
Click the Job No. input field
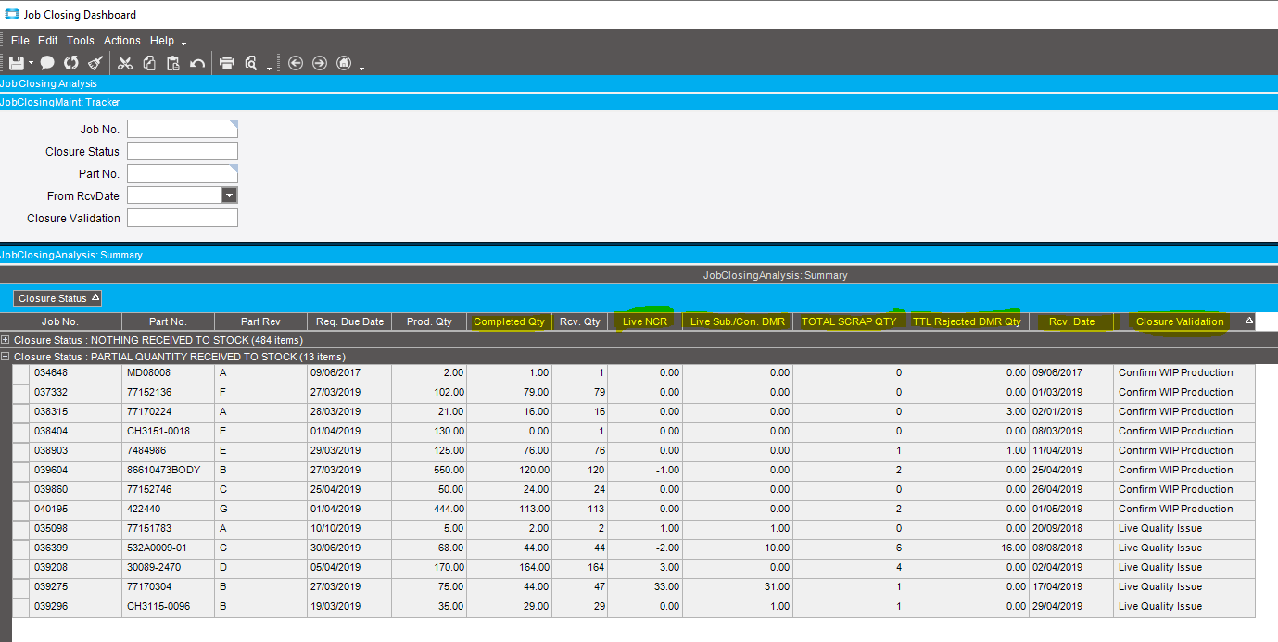coord(182,129)
